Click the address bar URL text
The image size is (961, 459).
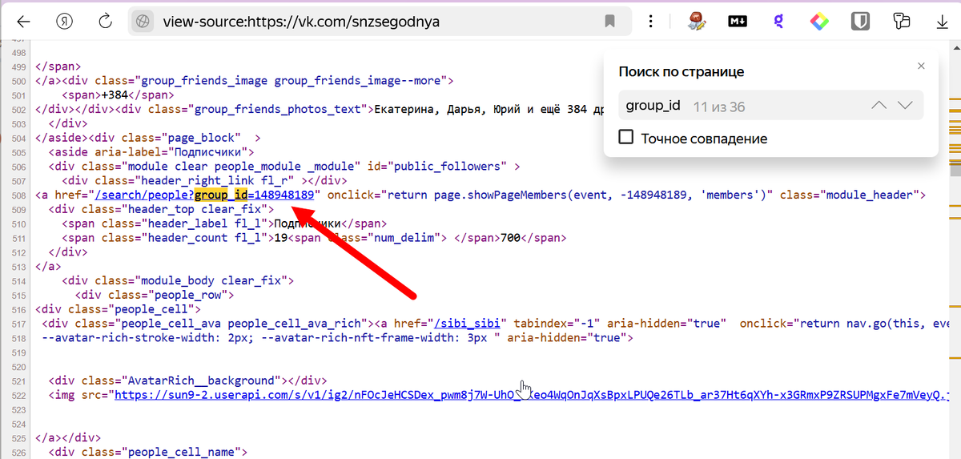point(301,22)
